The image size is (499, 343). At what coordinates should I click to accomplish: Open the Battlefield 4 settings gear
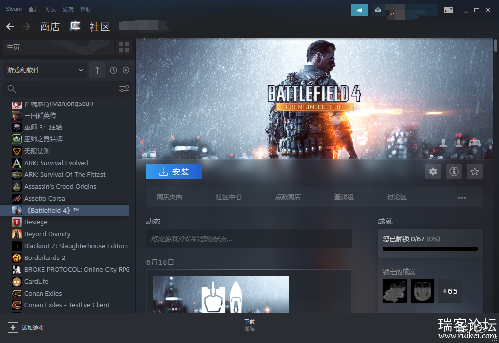[433, 171]
